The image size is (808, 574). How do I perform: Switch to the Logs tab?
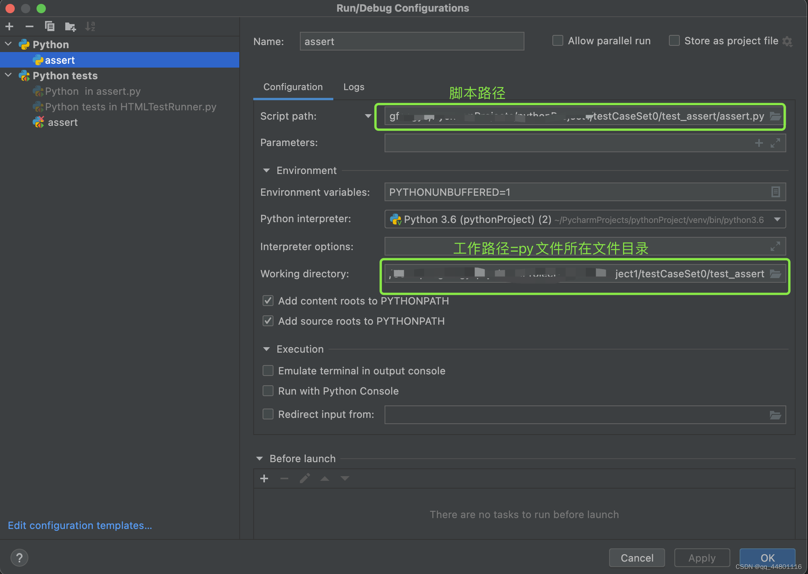point(354,87)
